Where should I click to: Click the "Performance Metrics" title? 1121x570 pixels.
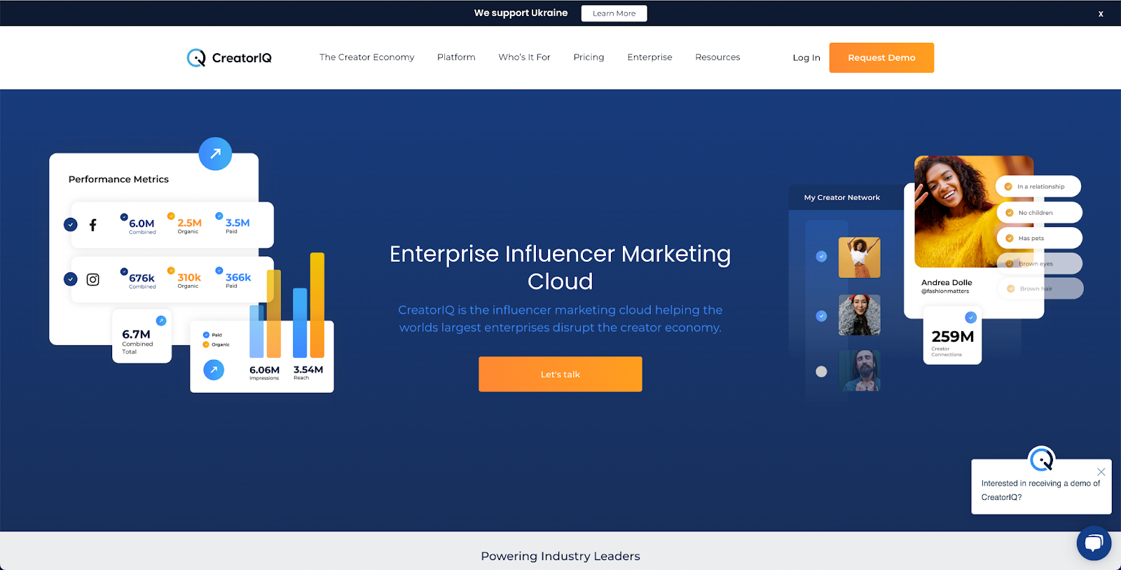click(x=118, y=179)
